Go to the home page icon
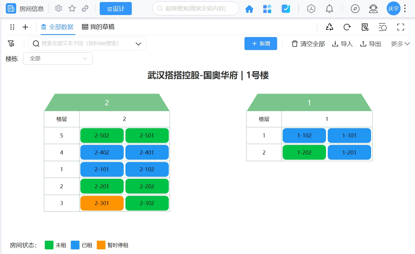 (x=249, y=9)
